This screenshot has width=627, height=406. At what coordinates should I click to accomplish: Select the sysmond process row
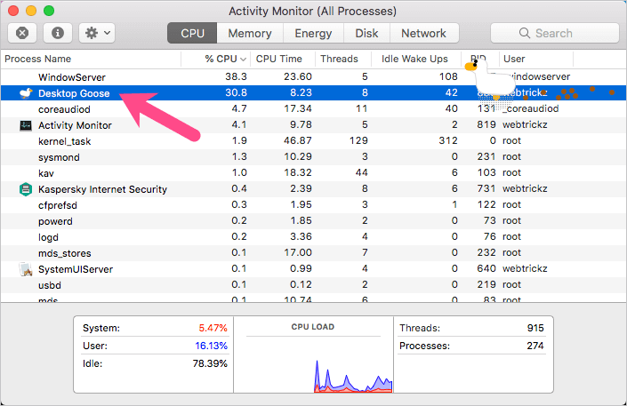click(313, 156)
